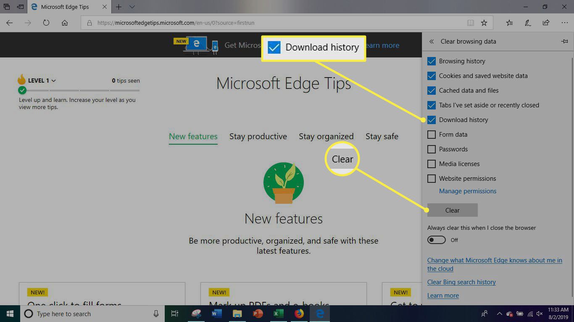This screenshot has height=322, width=574.
Task: Click Type here to search box
Action: tap(92, 314)
